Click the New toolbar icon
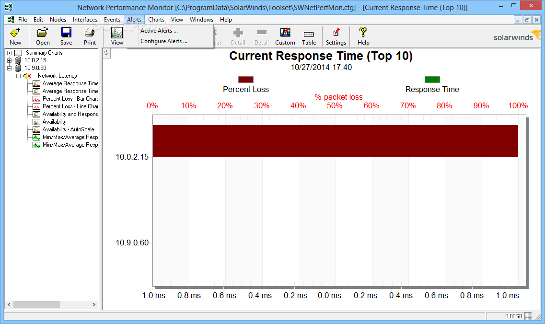 [15, 33]
